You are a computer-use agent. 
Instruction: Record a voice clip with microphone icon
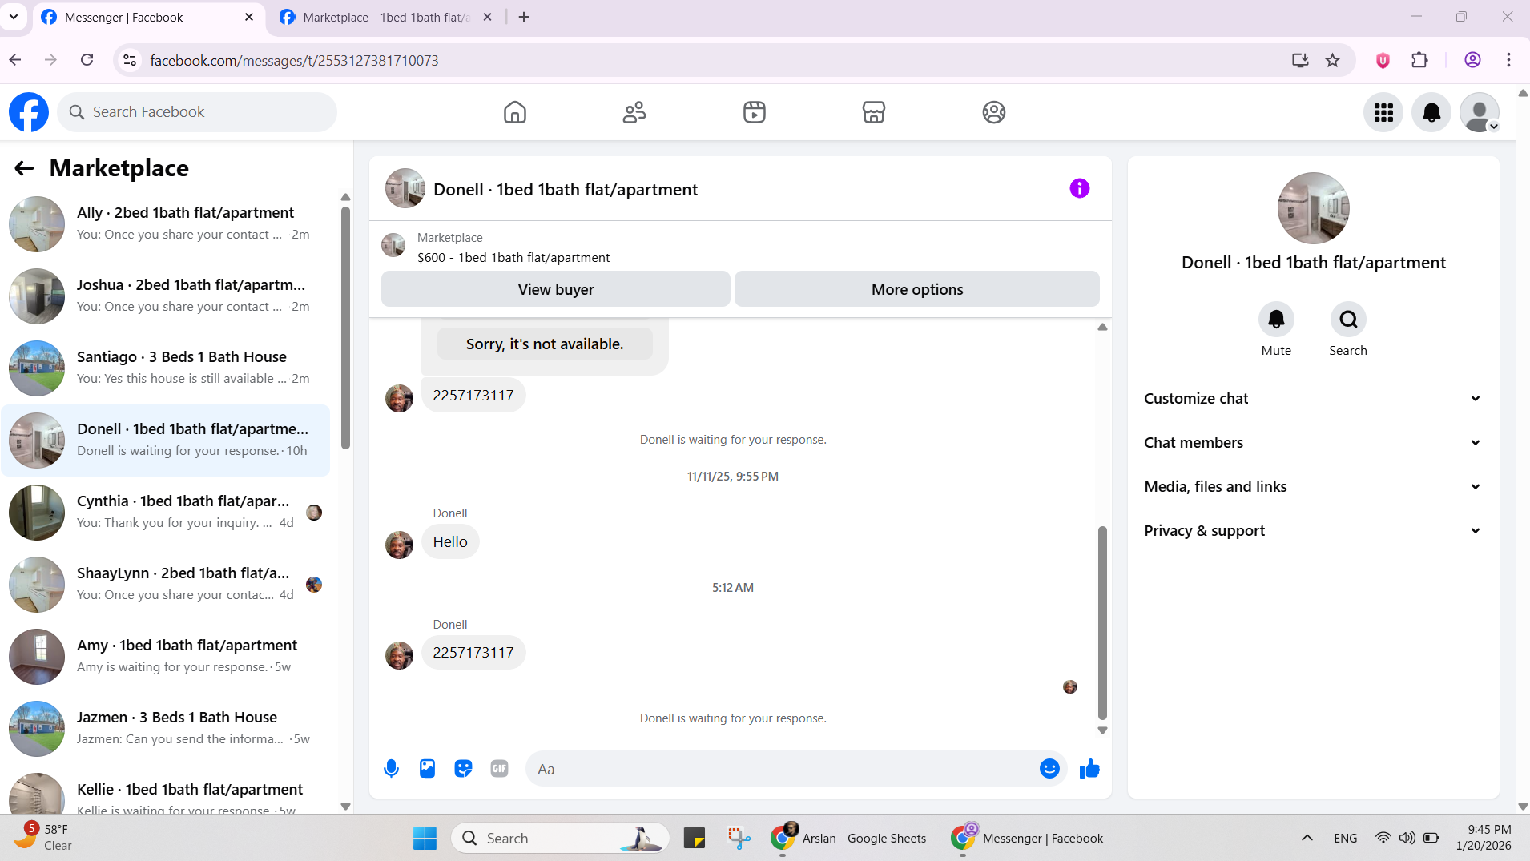[391, 769]
